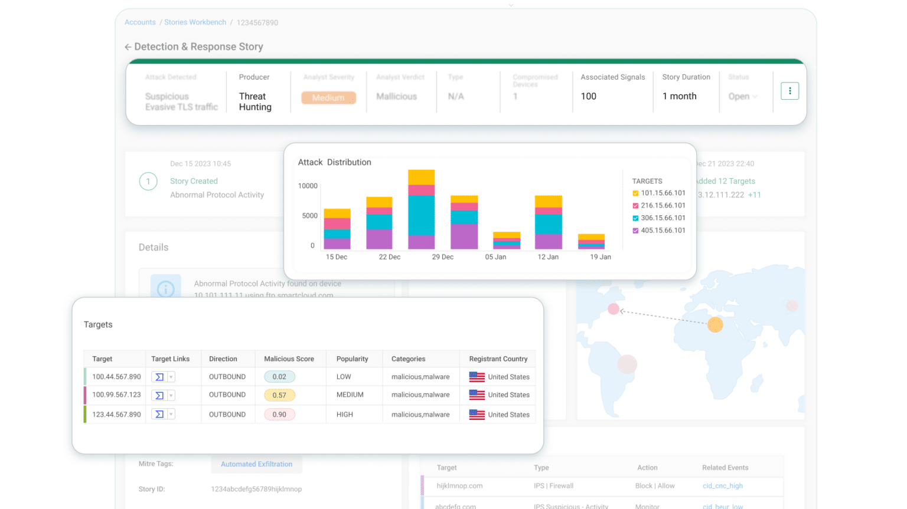The height and width of the screenshot is (509, 907).
Task: Click the info icon in Details panel
Action: click(166, 288)
